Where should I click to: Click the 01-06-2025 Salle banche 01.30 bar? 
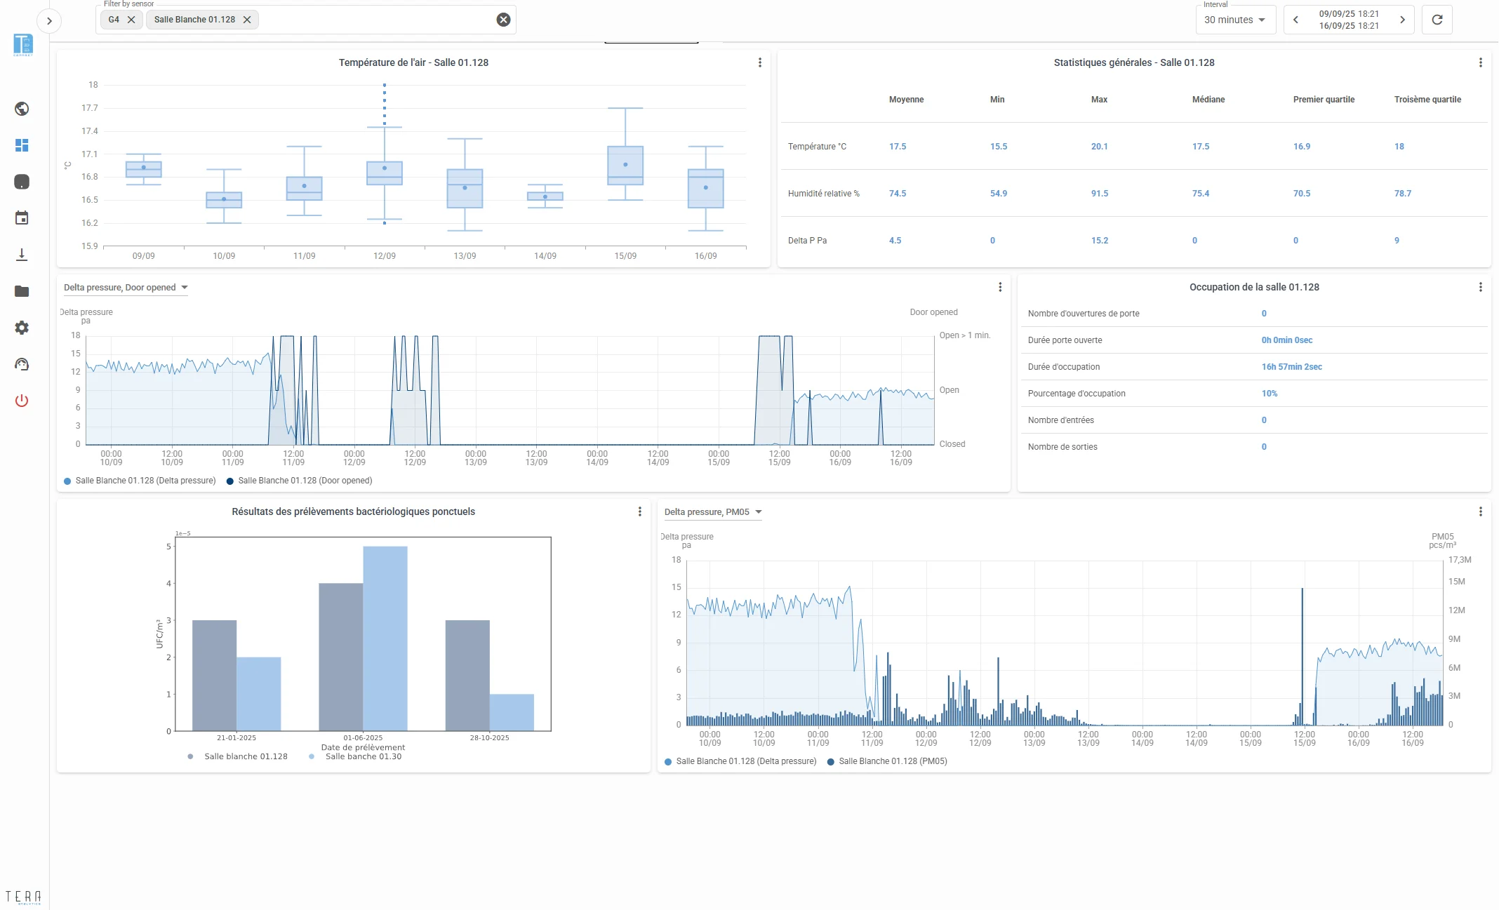coord(385,638)
